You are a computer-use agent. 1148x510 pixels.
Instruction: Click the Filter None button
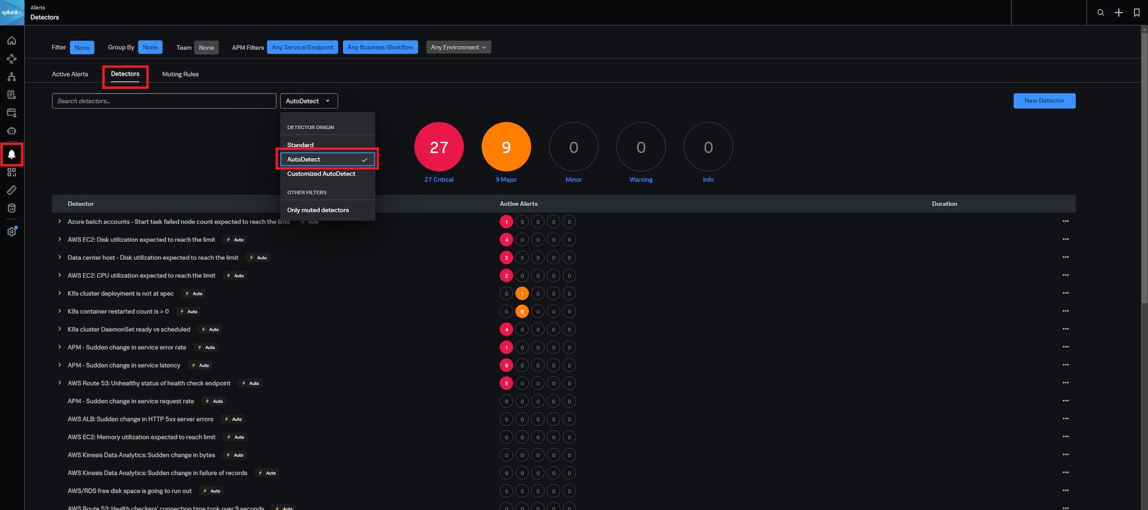tap(82, 47)
